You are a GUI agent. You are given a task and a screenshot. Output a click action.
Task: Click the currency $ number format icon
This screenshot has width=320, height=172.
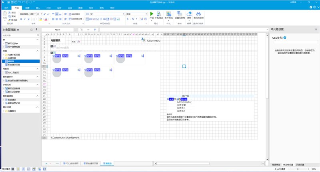pos(128,19)
